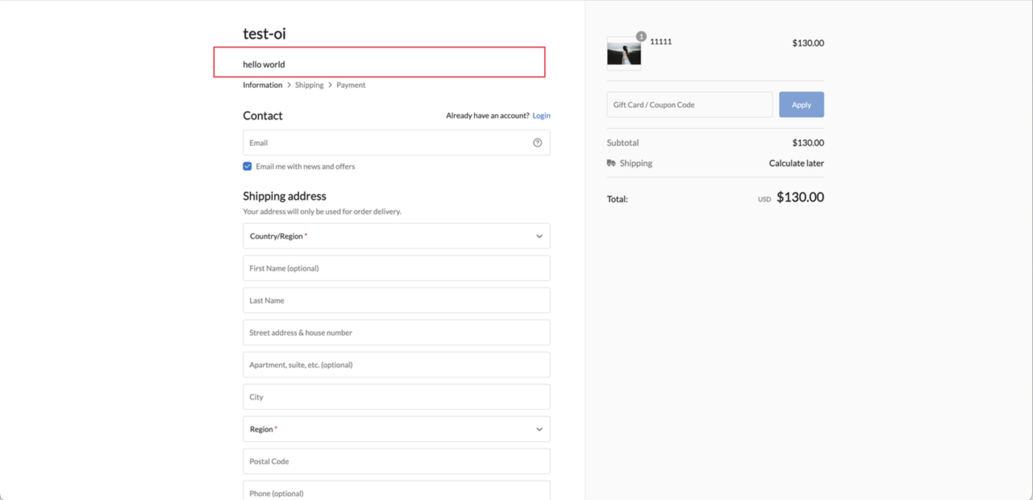Uncheck Email me with news and offers
Viewport: 1033px width, 500px height.
247,166
